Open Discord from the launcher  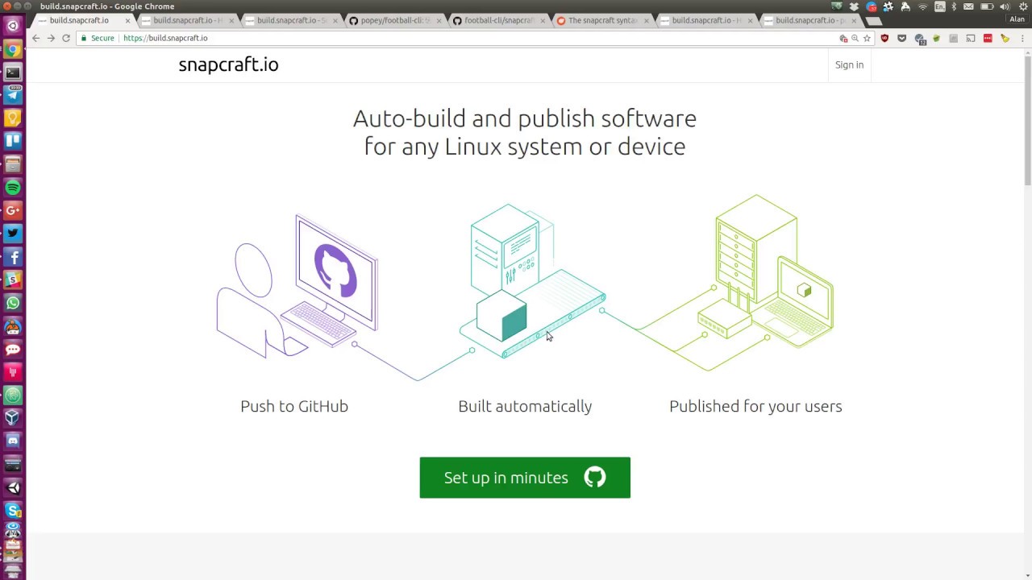click(13, 441)
